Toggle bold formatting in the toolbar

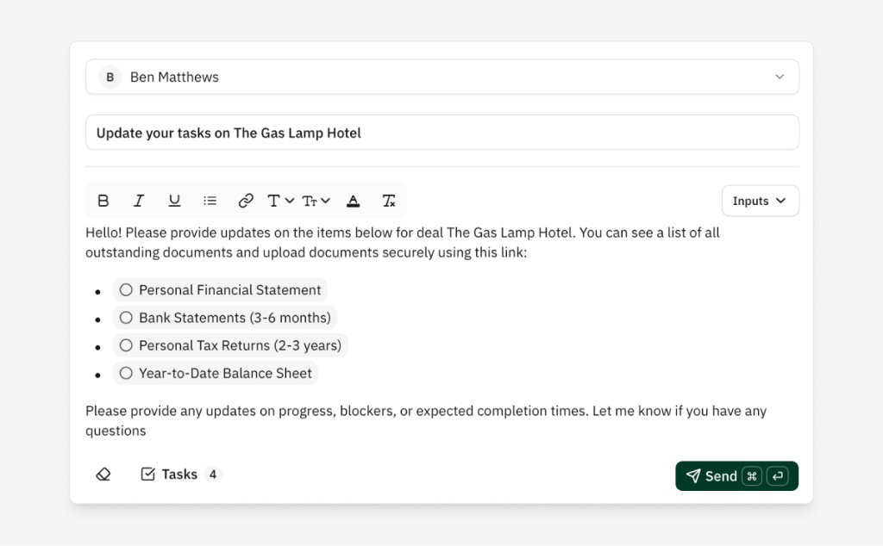103,201
